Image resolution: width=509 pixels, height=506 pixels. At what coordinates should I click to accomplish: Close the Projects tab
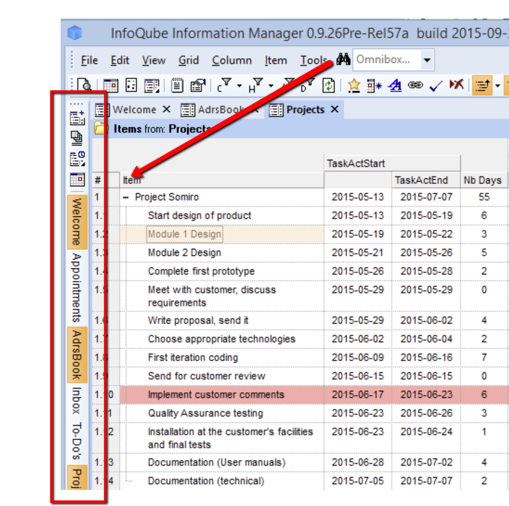coord(334,109)
